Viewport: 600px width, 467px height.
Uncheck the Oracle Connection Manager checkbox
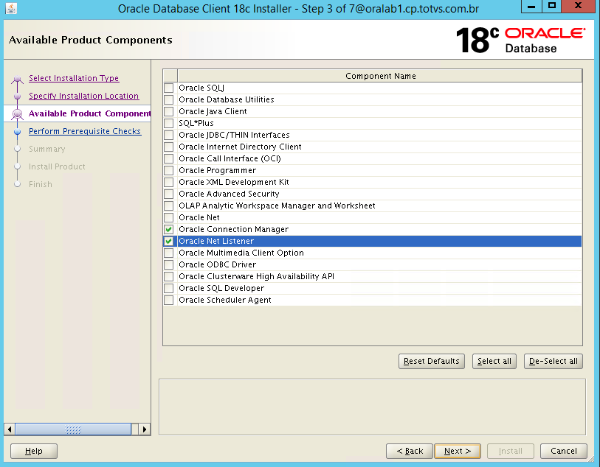pos(169,230)
